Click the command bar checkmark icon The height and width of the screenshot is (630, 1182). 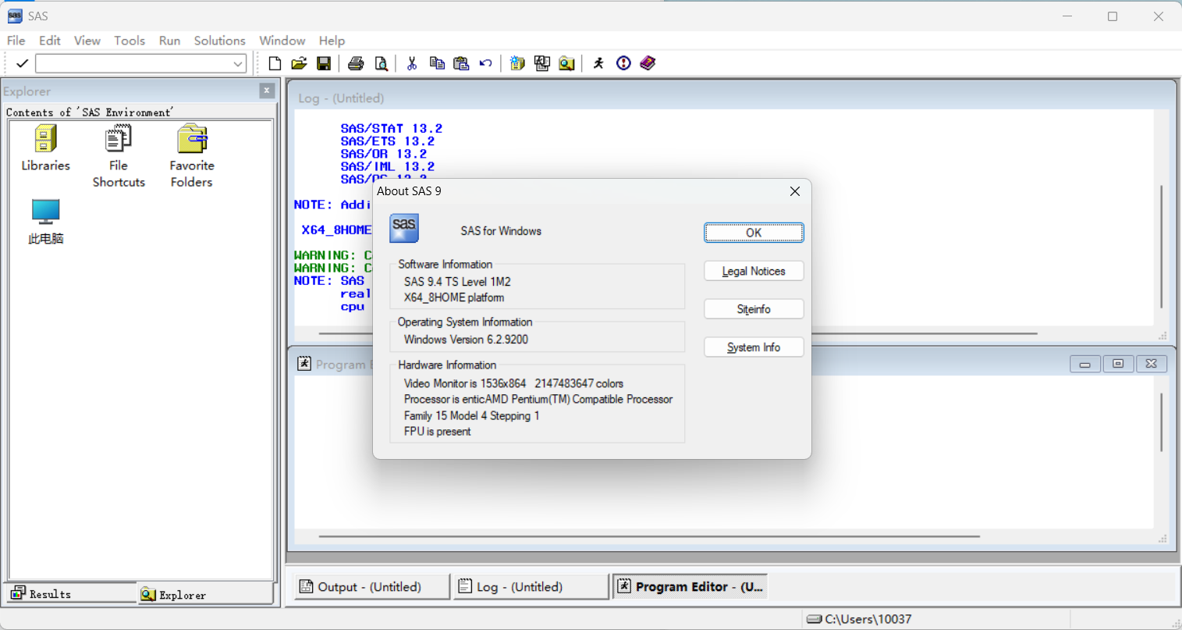click(x=22, y=63)
